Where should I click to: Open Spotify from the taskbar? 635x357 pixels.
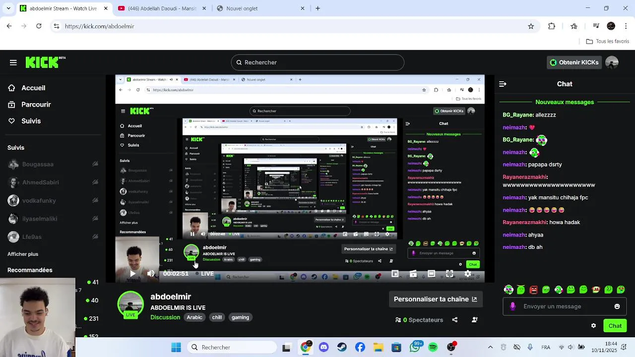pos(433,348)
